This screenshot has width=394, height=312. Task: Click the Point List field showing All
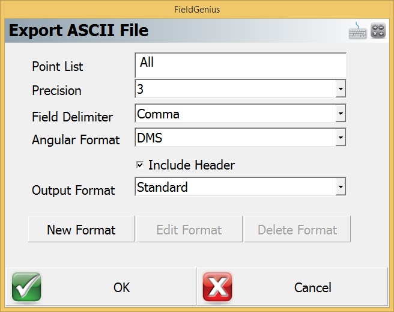(240, 65)
